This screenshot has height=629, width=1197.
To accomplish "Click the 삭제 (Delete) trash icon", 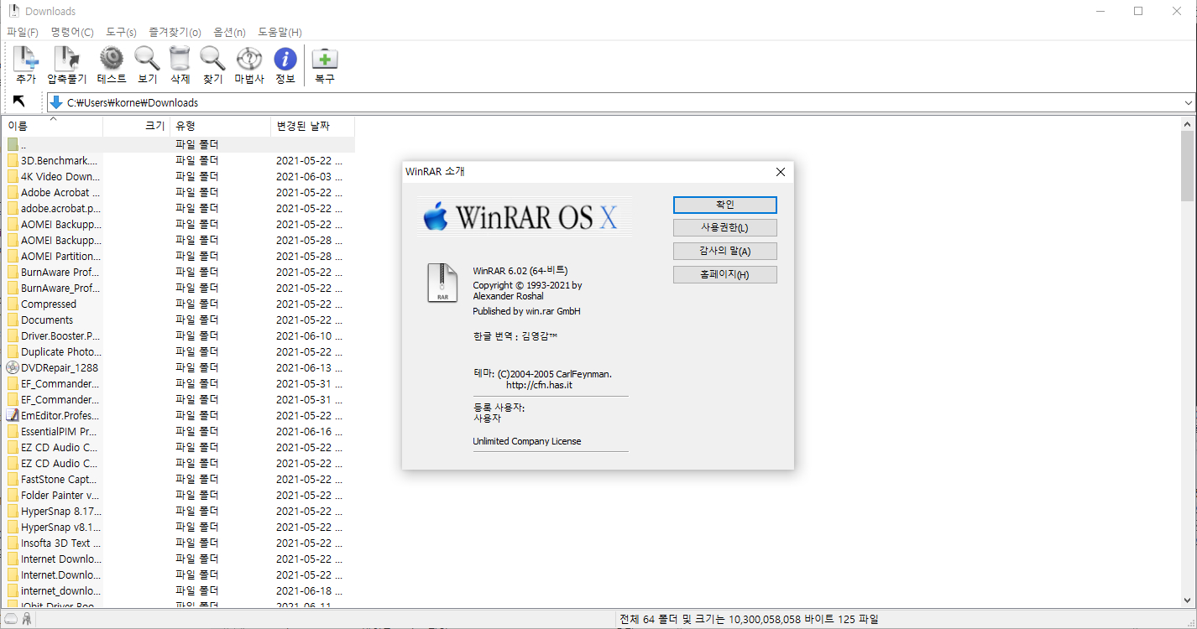I will point(180,59).
